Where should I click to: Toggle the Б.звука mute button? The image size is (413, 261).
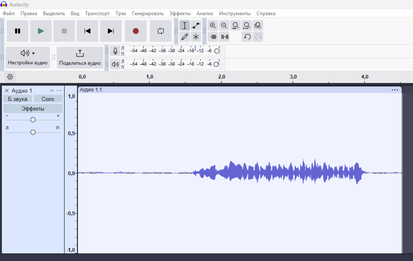point(18,99)
